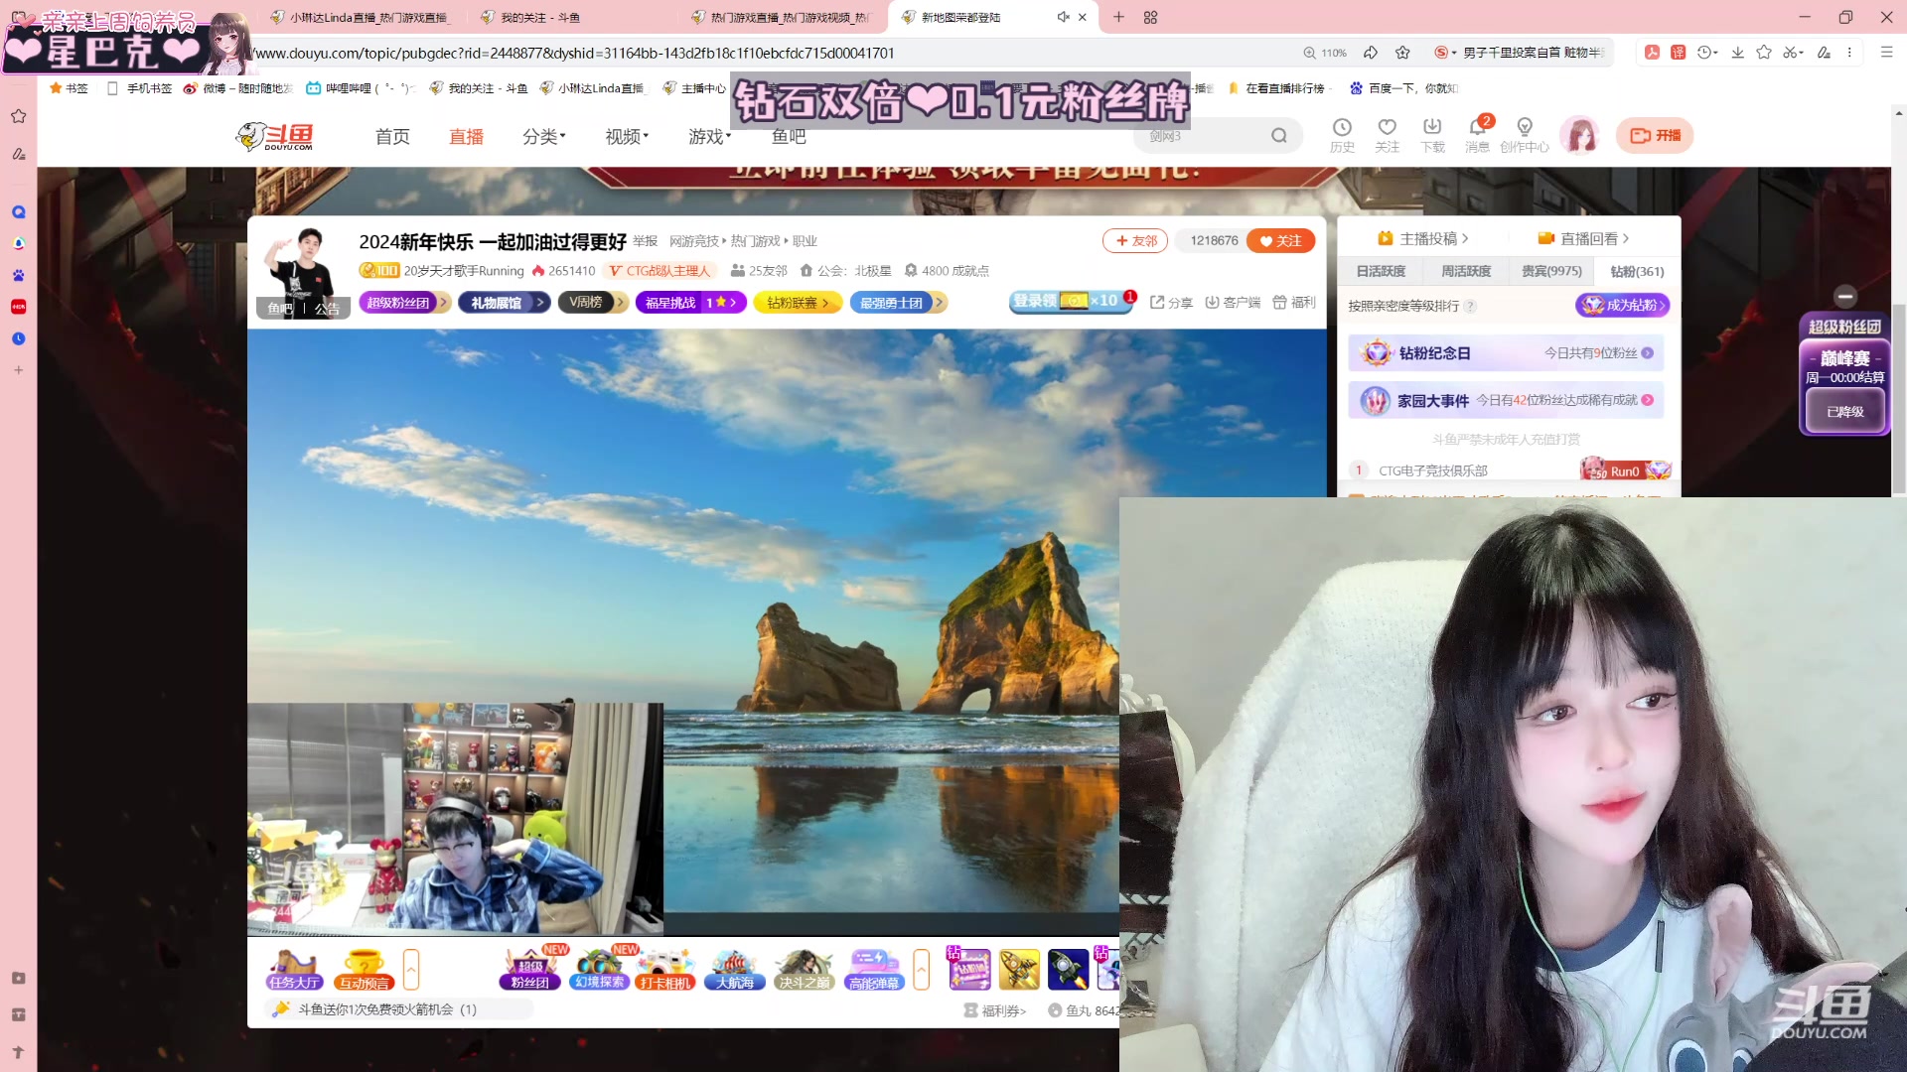This screenshot has height=1072, width=1907.
Task: Switch to 钻粉(361) tab
Action: 1637,271
